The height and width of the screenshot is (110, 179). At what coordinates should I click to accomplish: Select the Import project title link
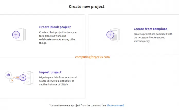[50, 72]
